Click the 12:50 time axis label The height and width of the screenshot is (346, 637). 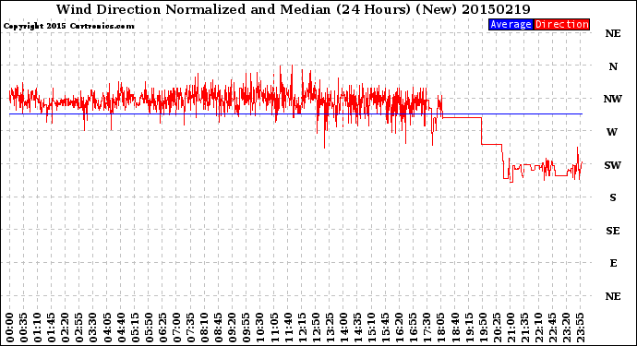(316, 328)
